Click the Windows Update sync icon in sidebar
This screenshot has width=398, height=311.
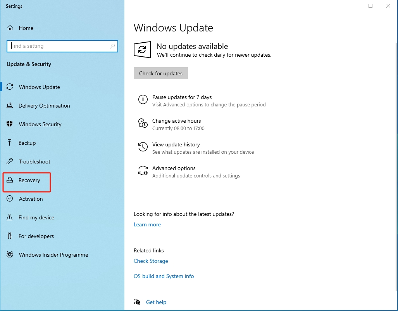pyautogui.click(x=10, y=87)
